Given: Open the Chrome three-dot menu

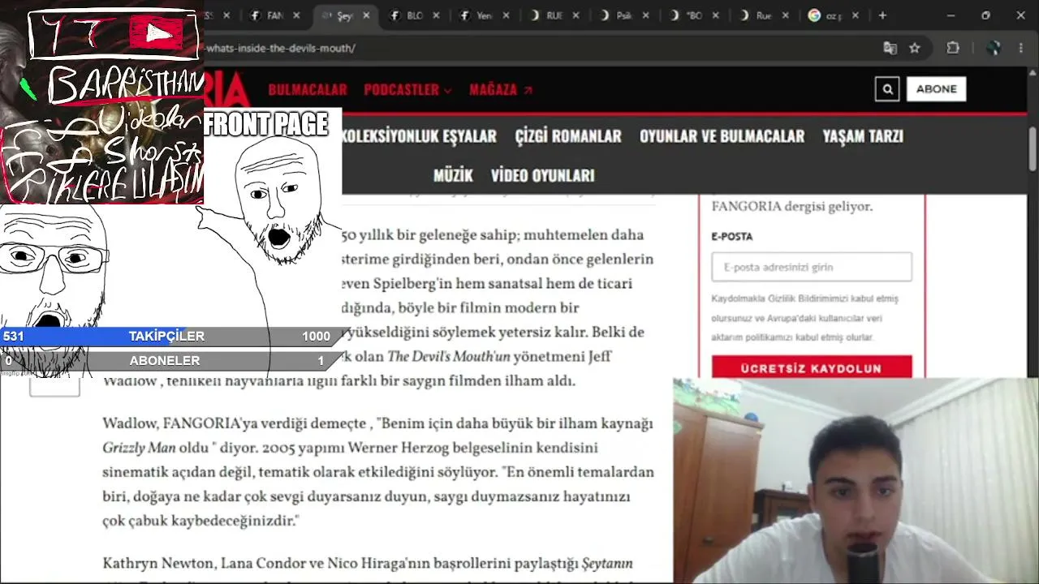Looking at the screenshot, I should click(x=1021, y=48).
